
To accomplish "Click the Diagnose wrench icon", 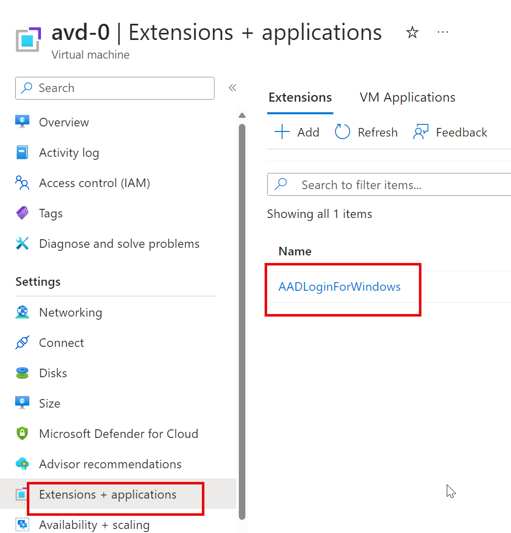I will (x=22, y=243).
